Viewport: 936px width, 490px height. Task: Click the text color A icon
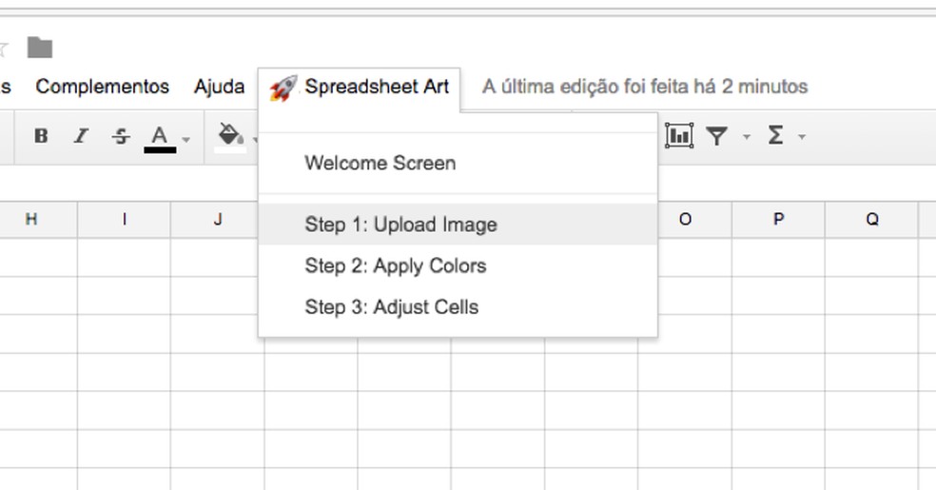160,136
